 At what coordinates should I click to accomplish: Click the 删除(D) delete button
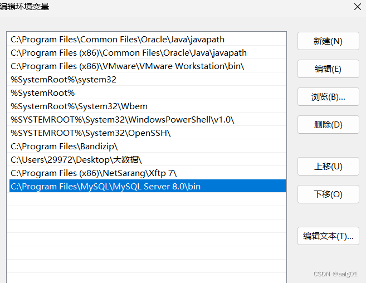(328, 124)
